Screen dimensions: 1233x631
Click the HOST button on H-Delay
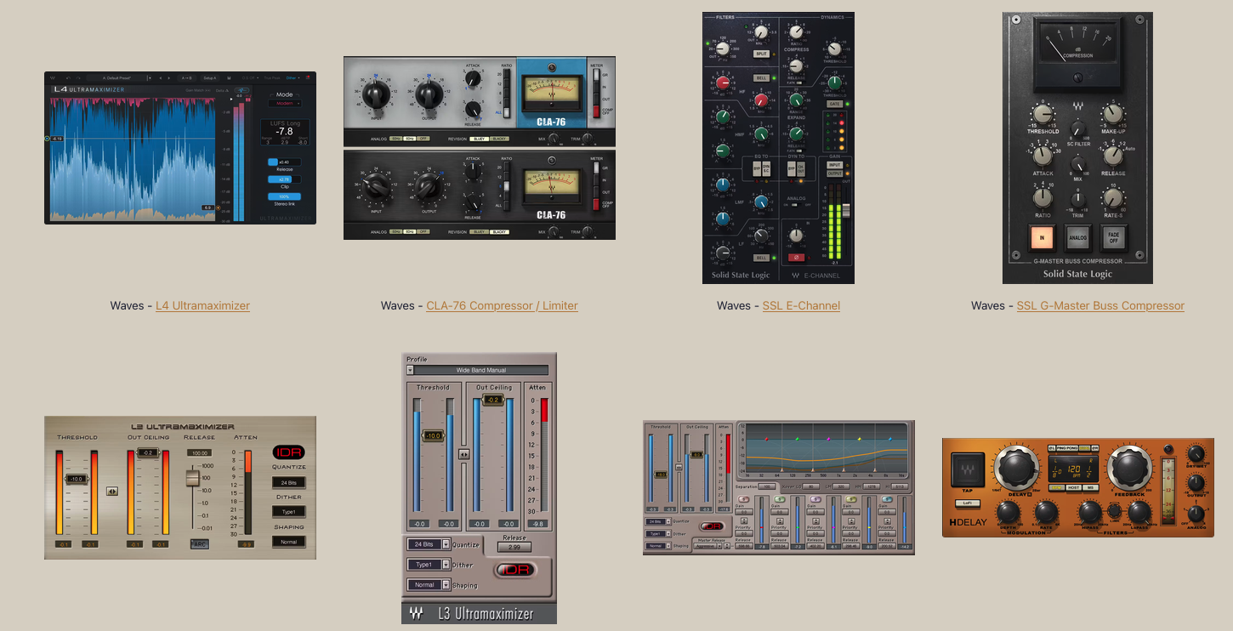(1075, 487)
